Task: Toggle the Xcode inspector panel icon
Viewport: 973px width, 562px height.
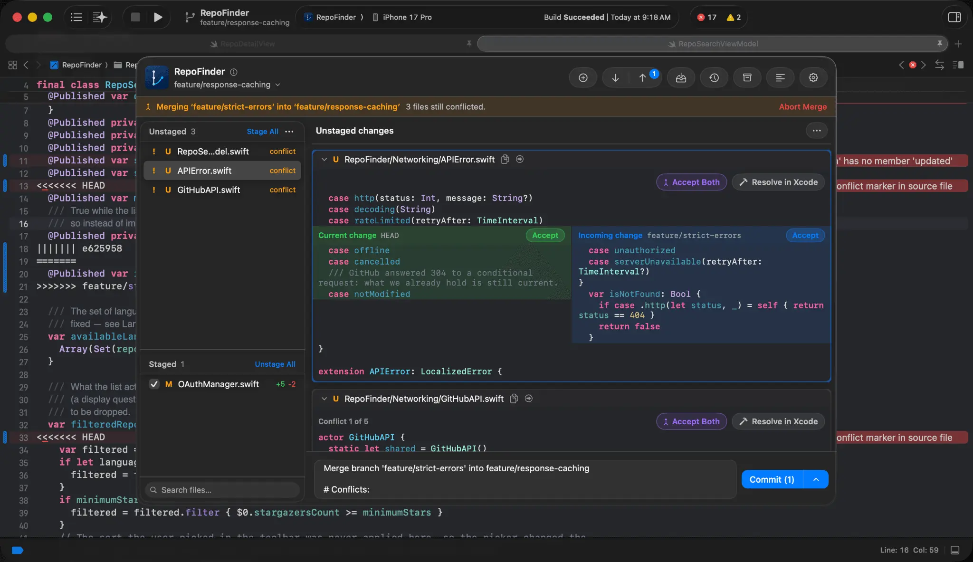Action: 954,17
